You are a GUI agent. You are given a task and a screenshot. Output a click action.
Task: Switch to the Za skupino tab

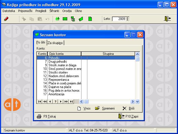click(55, 43)
